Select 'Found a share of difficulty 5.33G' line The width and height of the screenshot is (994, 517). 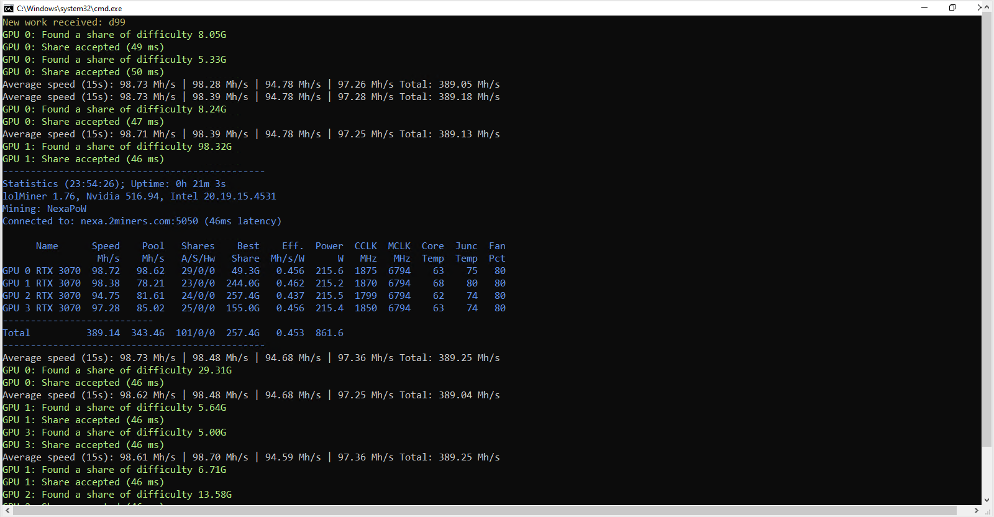coord(114,60)
